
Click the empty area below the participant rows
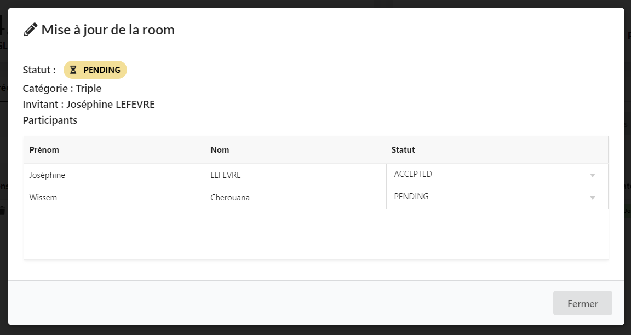tap(315, 234)
